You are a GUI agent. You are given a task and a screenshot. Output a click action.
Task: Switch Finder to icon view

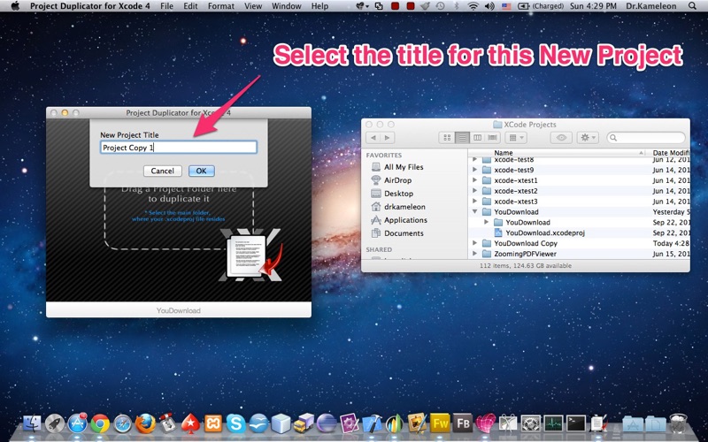(447, 138)
